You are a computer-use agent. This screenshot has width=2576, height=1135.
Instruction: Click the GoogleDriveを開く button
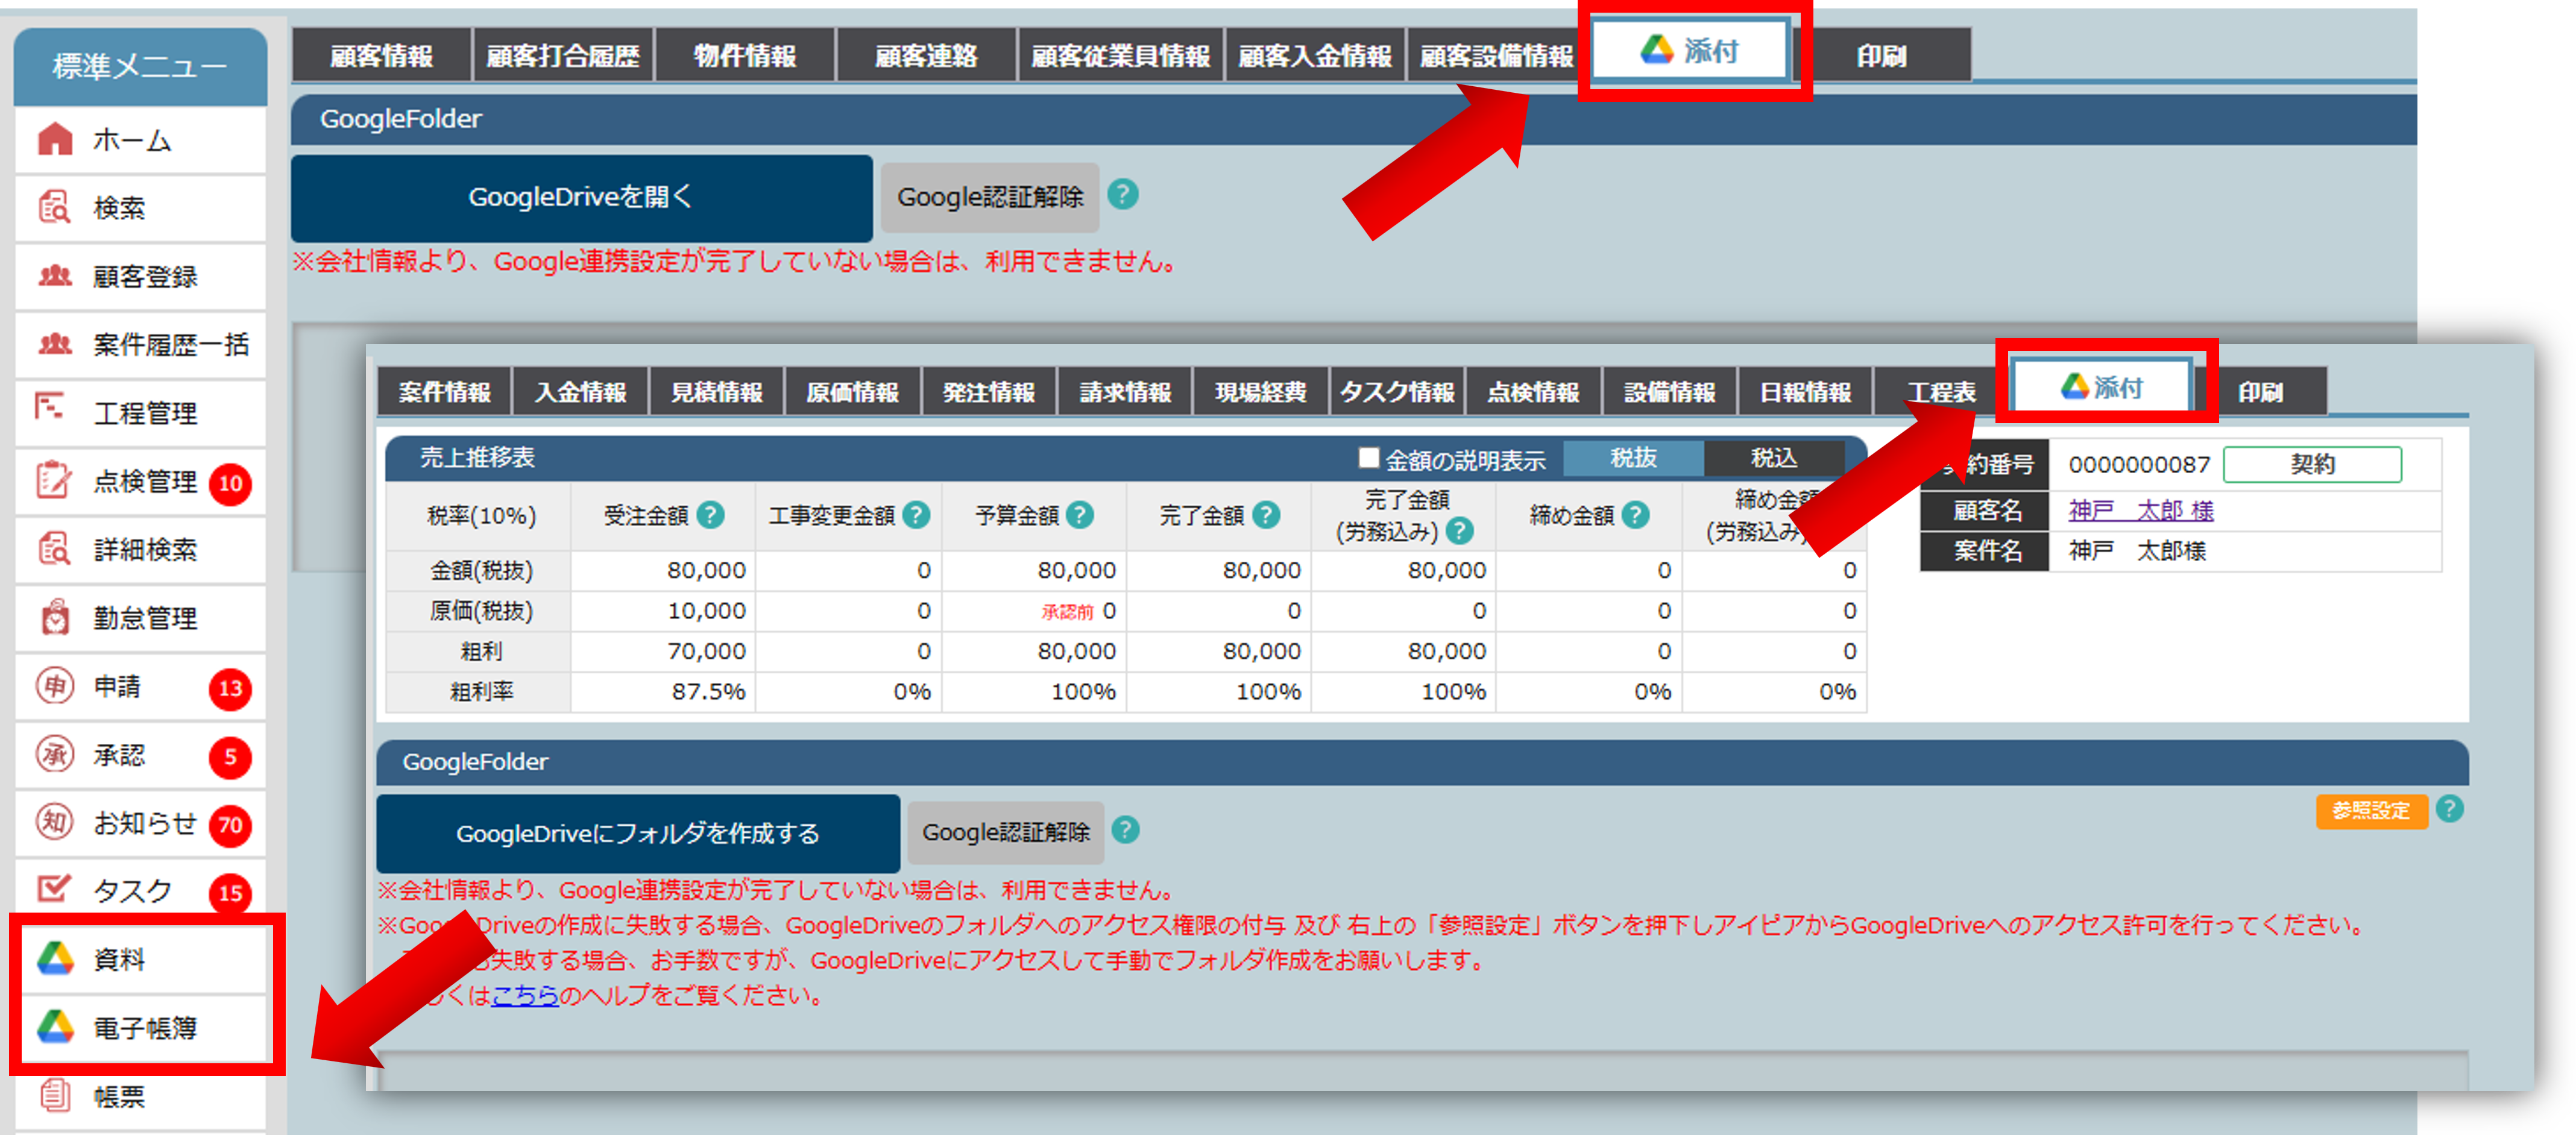click(x=581, y=197)
